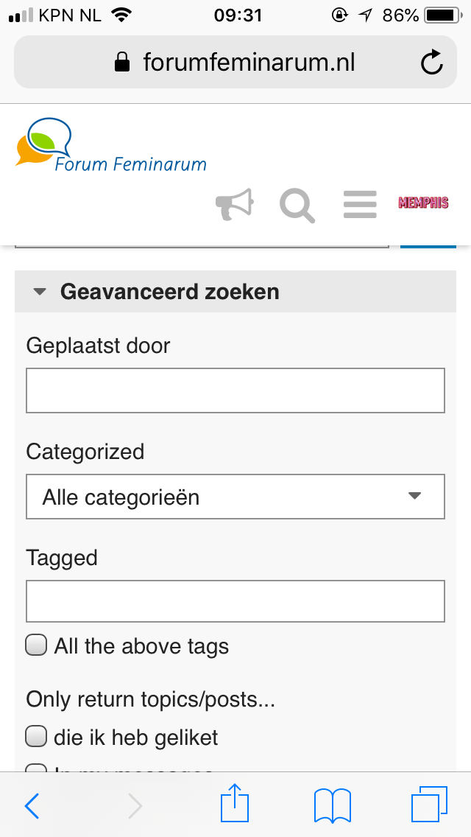
Task: Focus the Tagged input field
Action: pos(235,601)
